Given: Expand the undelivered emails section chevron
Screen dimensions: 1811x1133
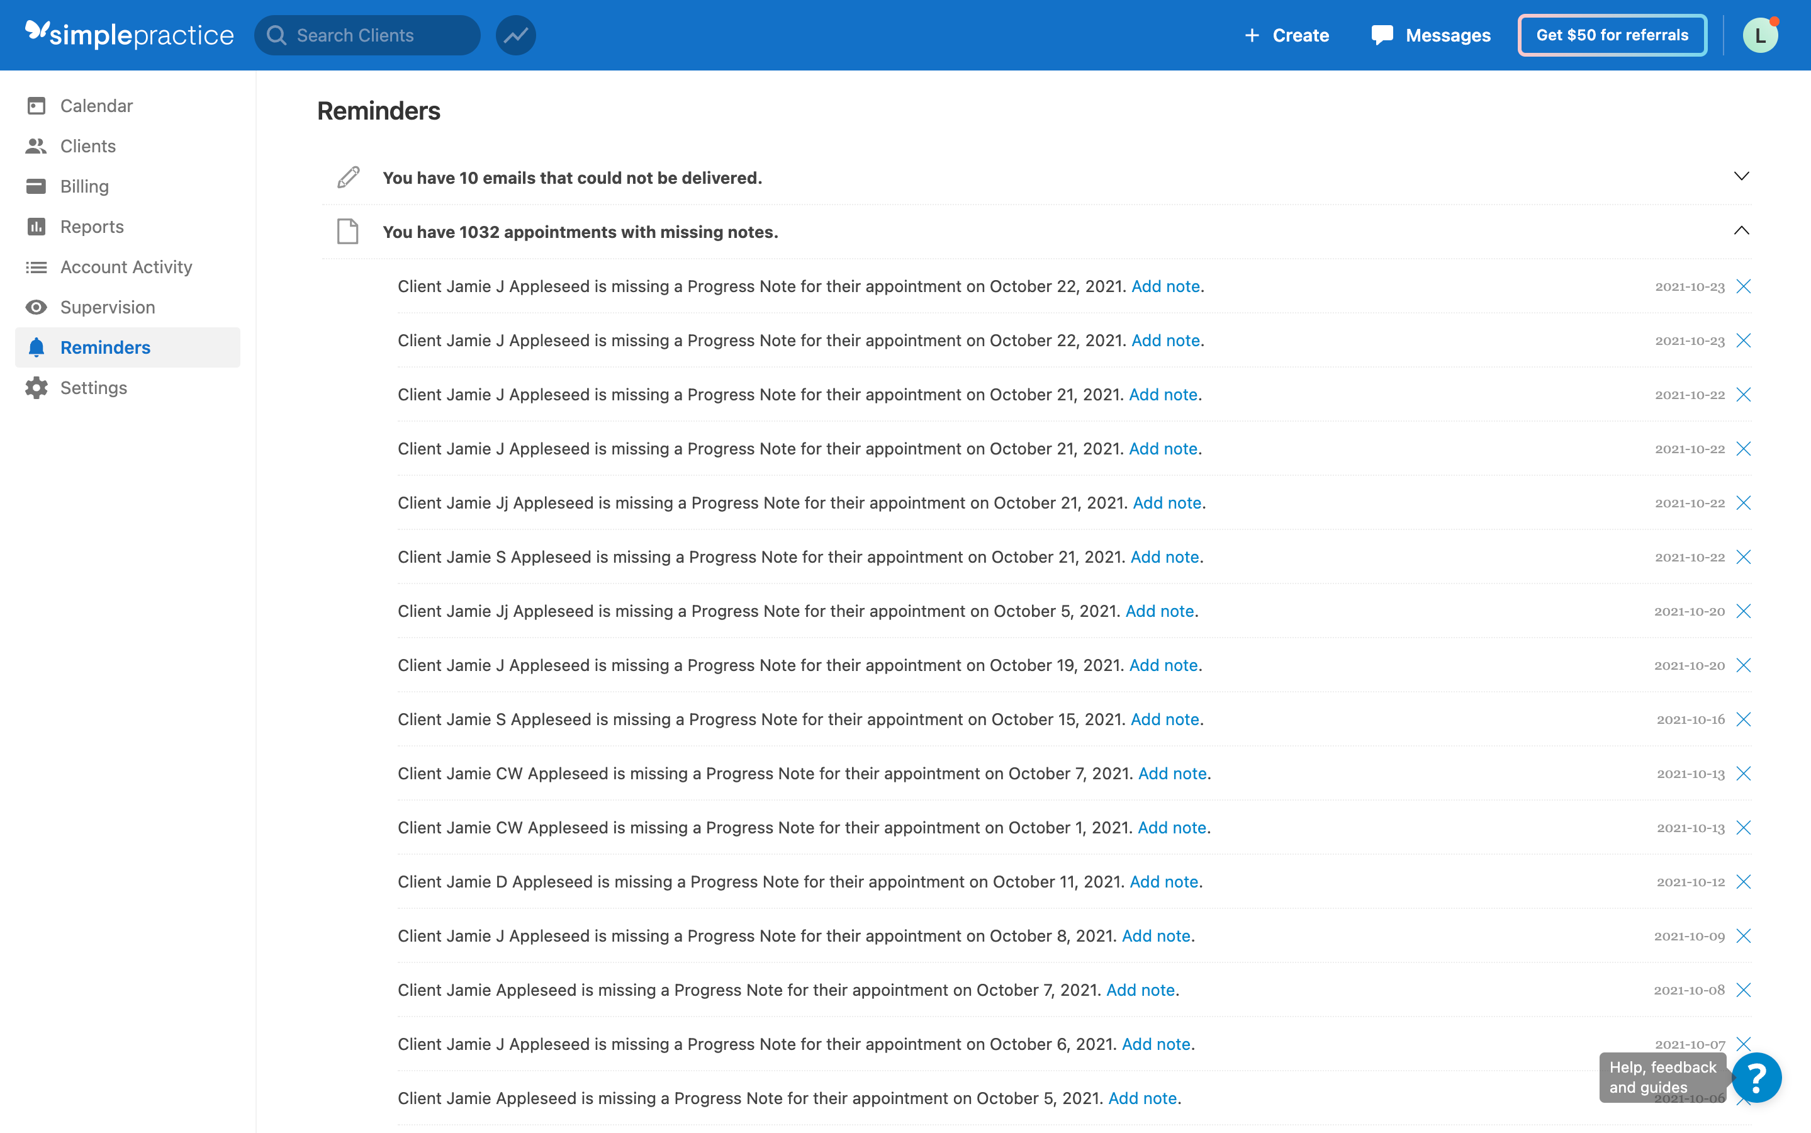Looking at the screenshot, I should (x=1741, y=176).
